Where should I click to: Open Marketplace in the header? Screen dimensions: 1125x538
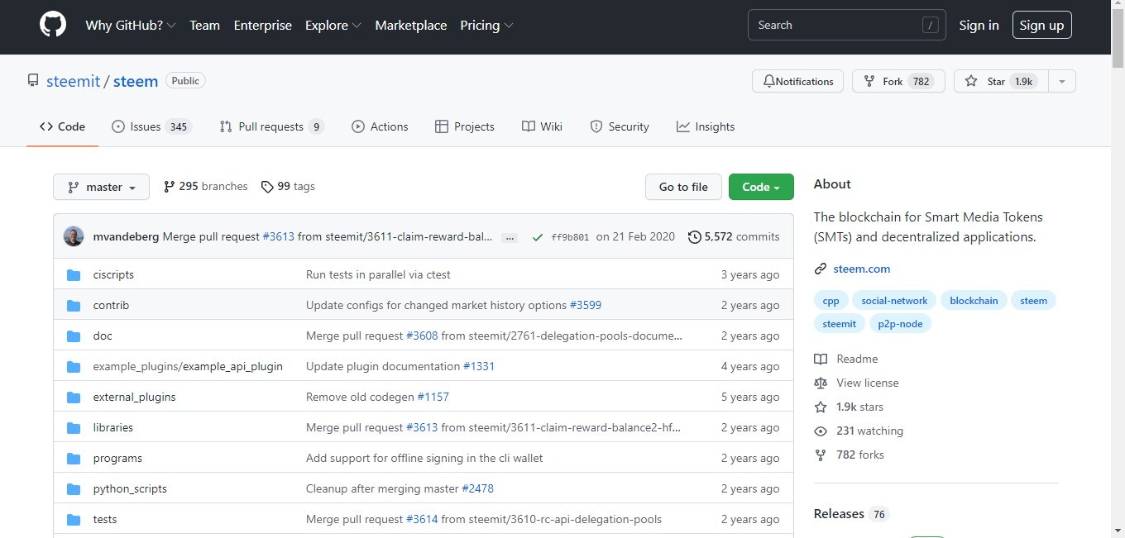point(411,25)
